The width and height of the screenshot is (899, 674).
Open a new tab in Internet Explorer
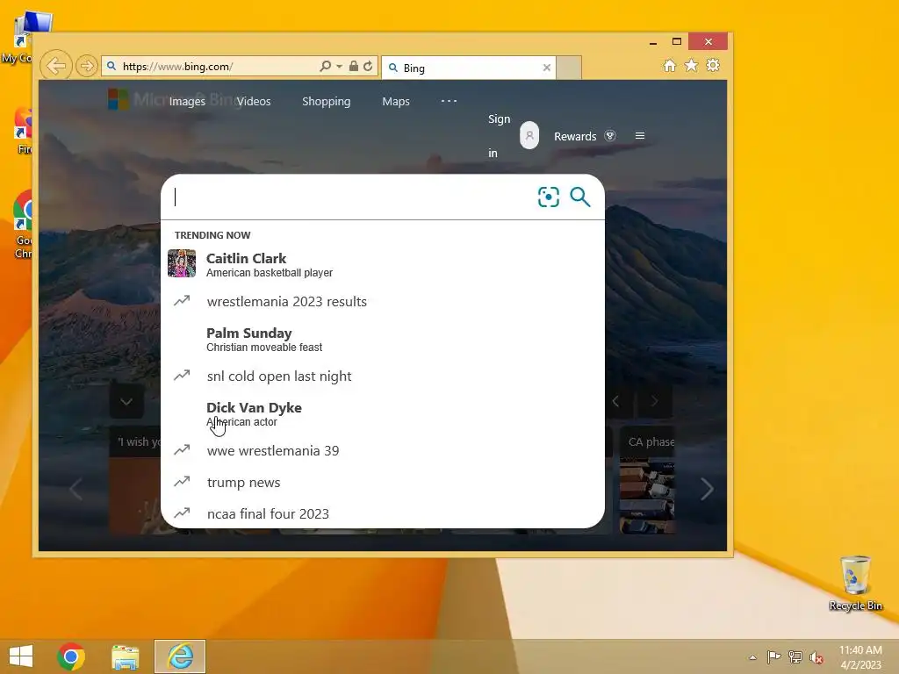click(x=569, y=68)
